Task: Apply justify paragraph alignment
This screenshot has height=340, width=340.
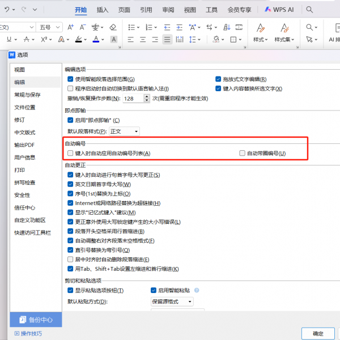Action: 167,39
